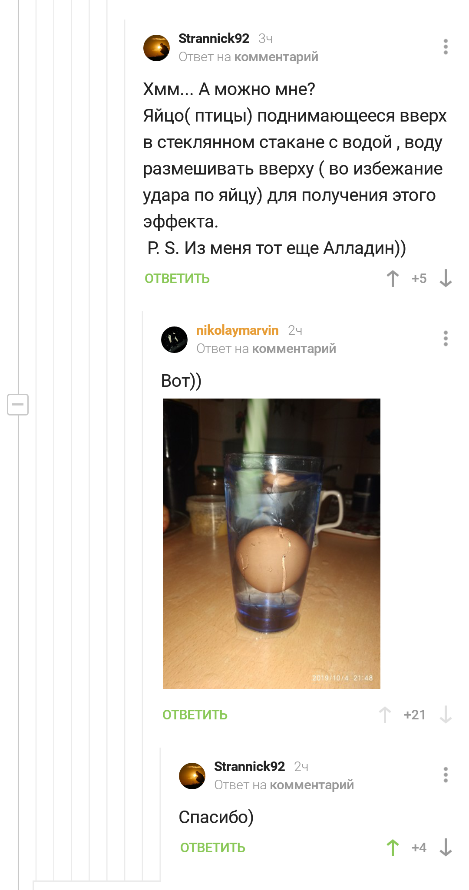469x890 pixels.
Task: Toggle upvote on the Спасибо) comment
Action: coord(393,848)
